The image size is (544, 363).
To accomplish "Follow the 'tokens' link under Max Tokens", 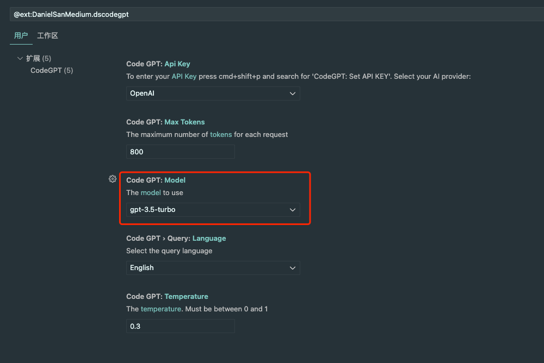I will [x=221, y=135].
